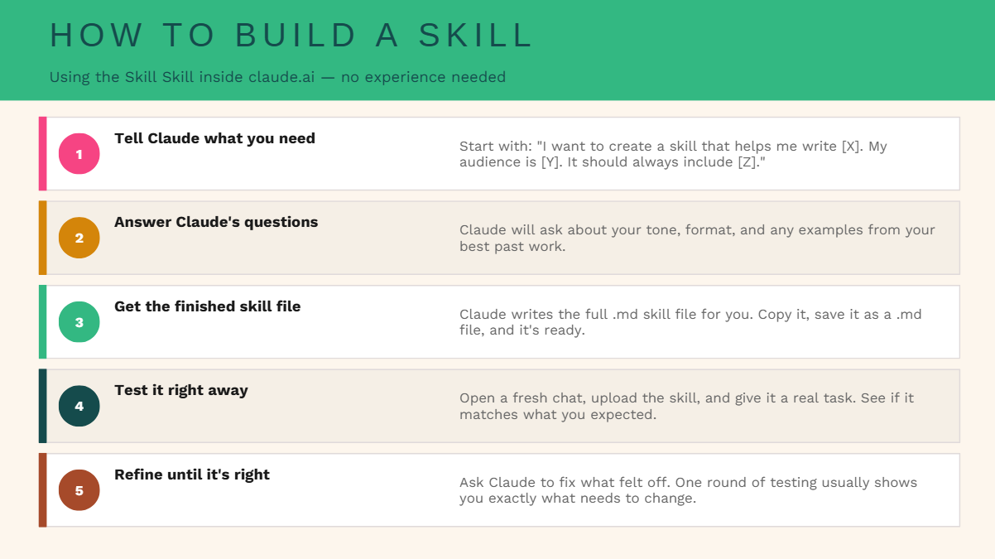The image size is (995, 559).
Task: Select the 'Open a fresh chat' description
Action: point(686,406)
